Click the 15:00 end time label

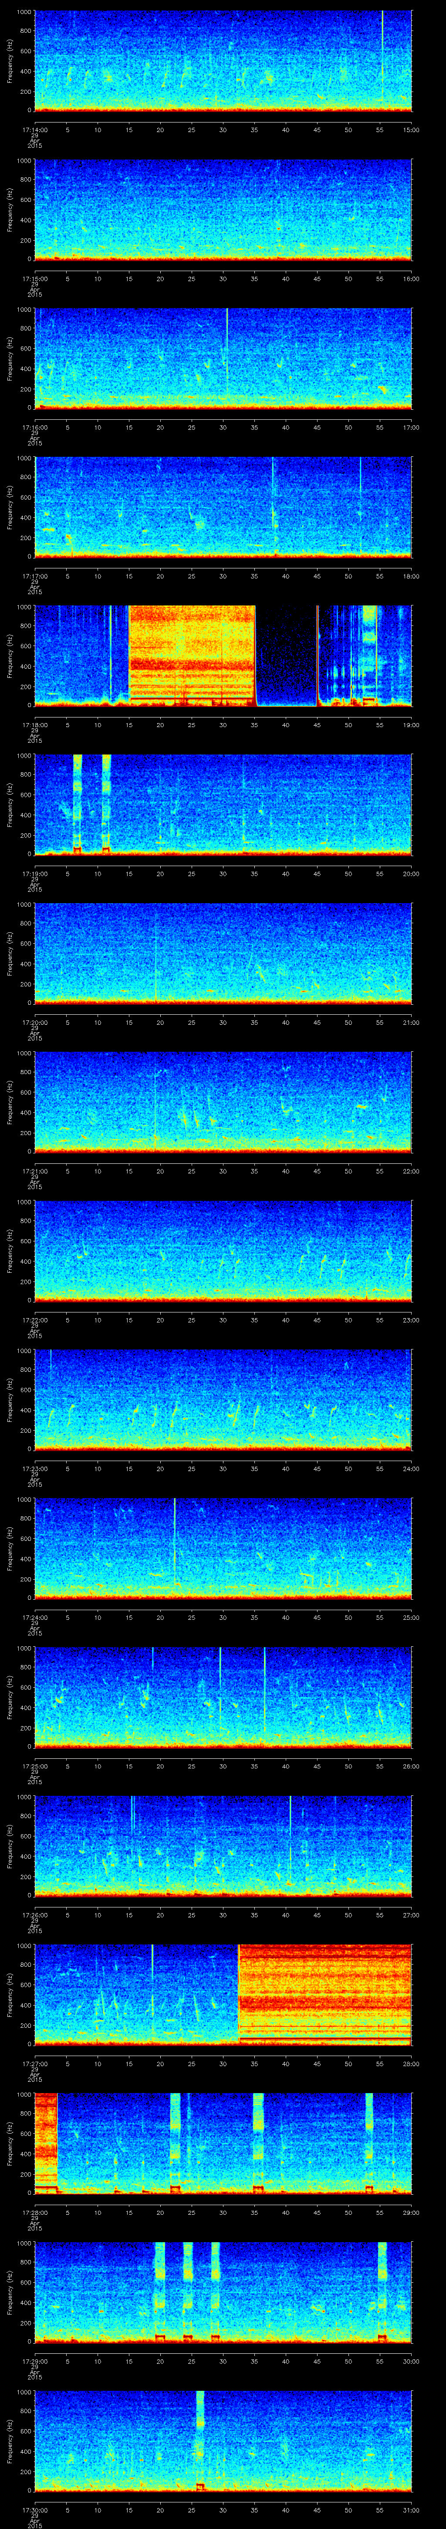tap(411, 129)
